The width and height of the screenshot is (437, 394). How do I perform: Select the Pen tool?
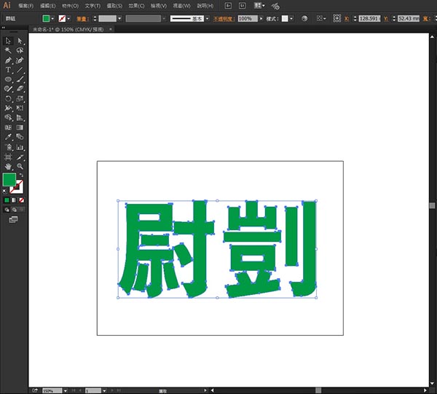tap(8, 60)
